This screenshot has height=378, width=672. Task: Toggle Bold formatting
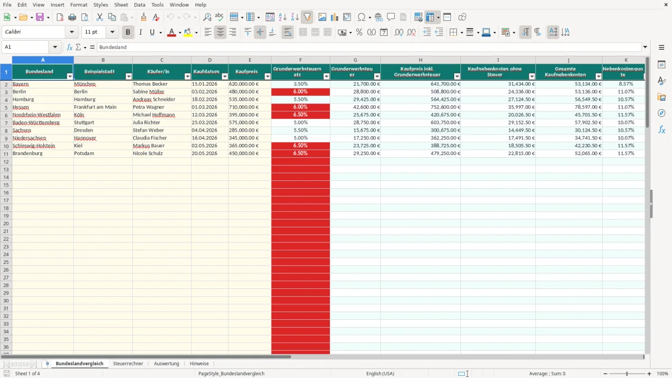(x=128, y=32)
